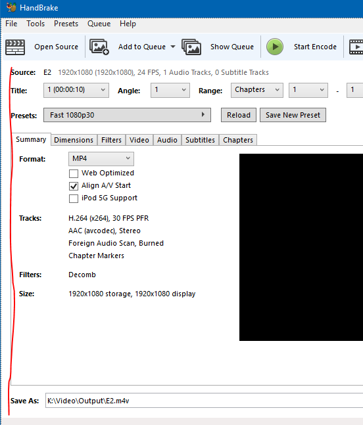Open the Presets menu
Screen dimensions: 363x425
pos(66,24)
